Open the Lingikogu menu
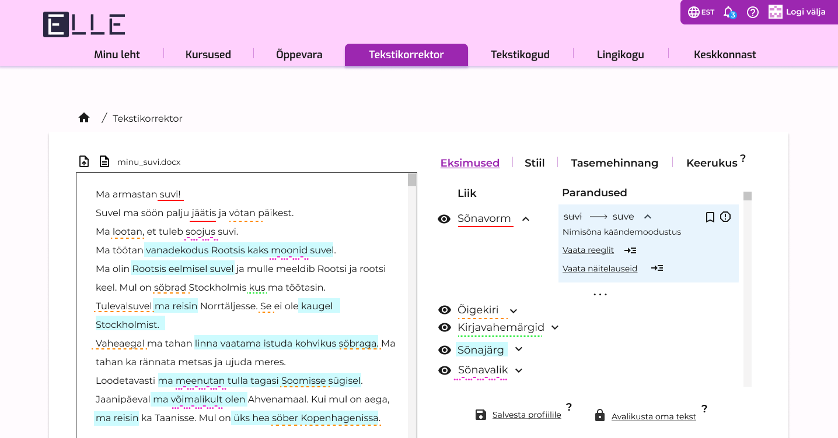This screenshot has width=838, height=438. [620, 55]
